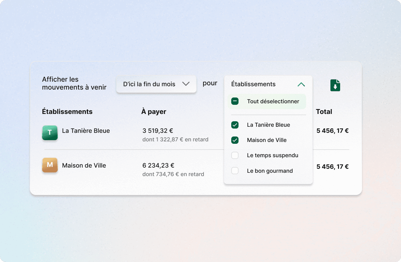This screenshot has height=262, width=401.
Task: Click Le bon gourmand entry in the dropdown list
Action: pyautogui.click(x=270, y=171)
